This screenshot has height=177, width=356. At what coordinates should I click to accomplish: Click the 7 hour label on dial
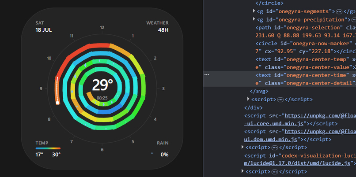72,142
